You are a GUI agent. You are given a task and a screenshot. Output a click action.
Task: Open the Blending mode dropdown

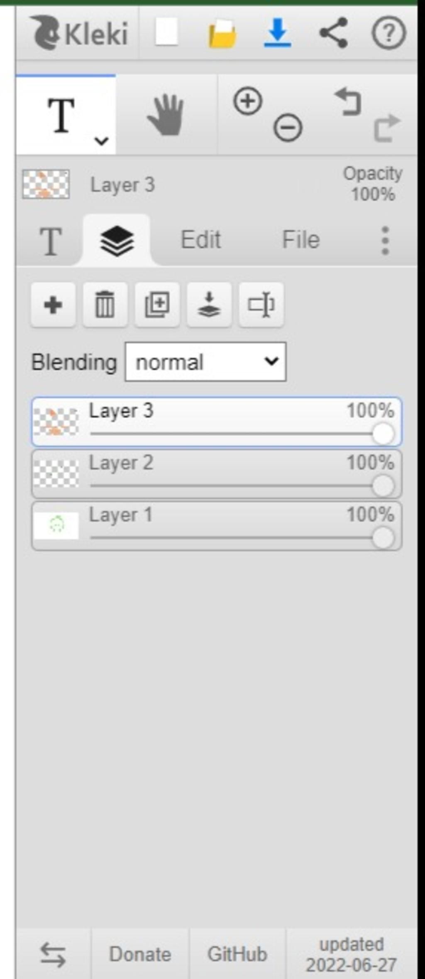click(x=205, y=362)
